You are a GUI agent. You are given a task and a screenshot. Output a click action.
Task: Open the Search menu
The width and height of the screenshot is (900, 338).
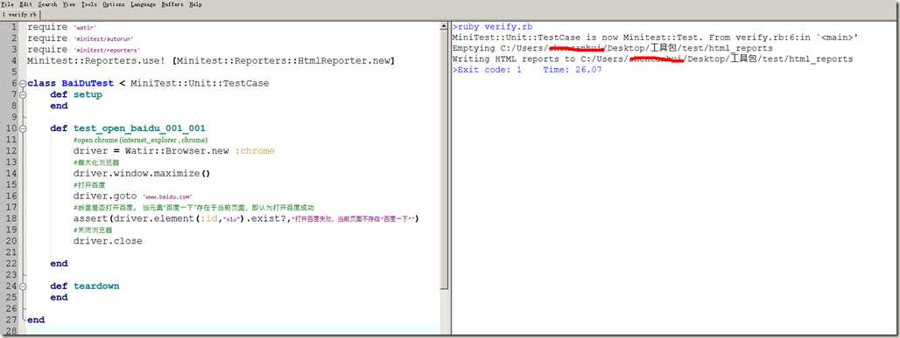47,4
